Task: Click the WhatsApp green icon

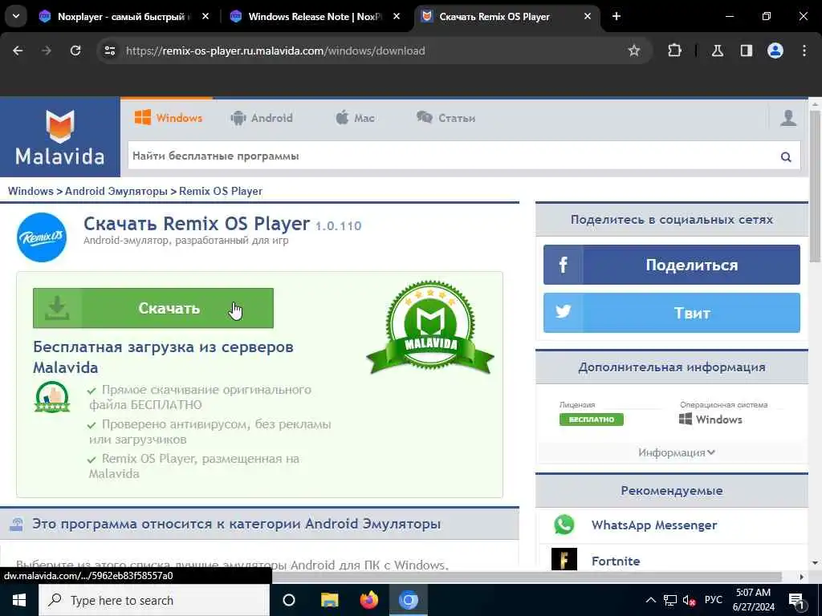Action: coord(564,525)
